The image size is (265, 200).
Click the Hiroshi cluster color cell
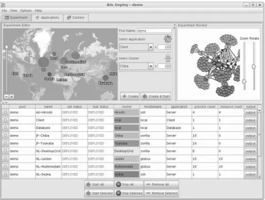click(127, 113)
